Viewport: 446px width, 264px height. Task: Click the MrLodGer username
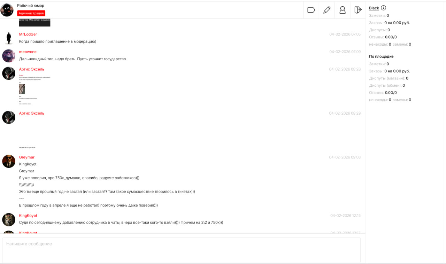tap(28, 34)
